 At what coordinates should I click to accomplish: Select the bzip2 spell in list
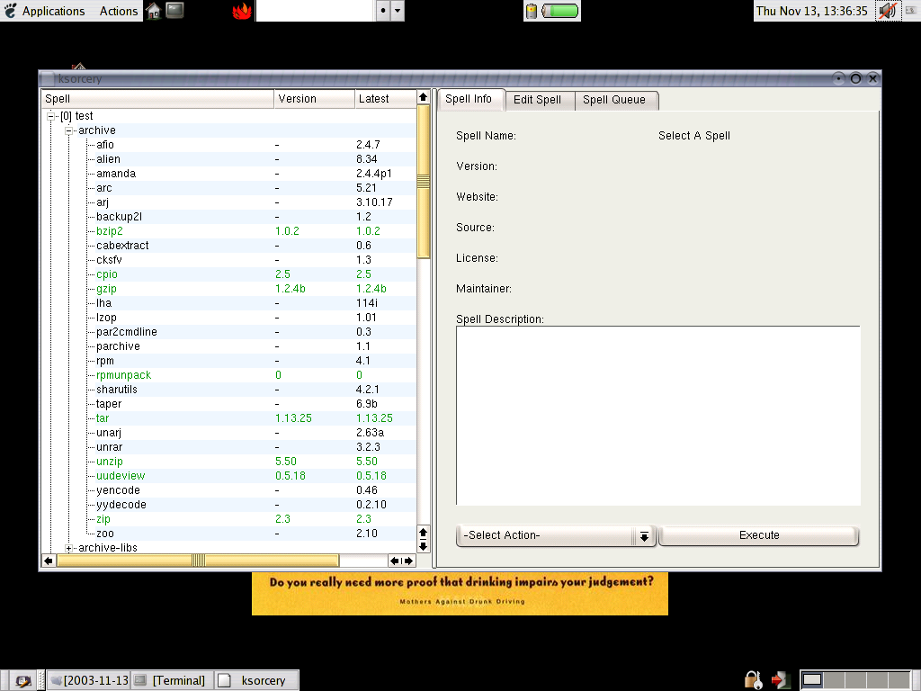pyautogui.click(x=111, y=231)
